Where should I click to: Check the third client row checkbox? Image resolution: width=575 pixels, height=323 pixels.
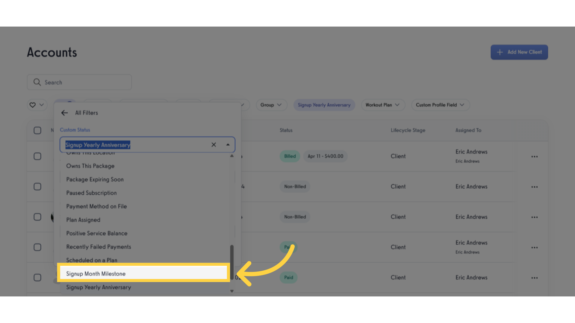37,217
